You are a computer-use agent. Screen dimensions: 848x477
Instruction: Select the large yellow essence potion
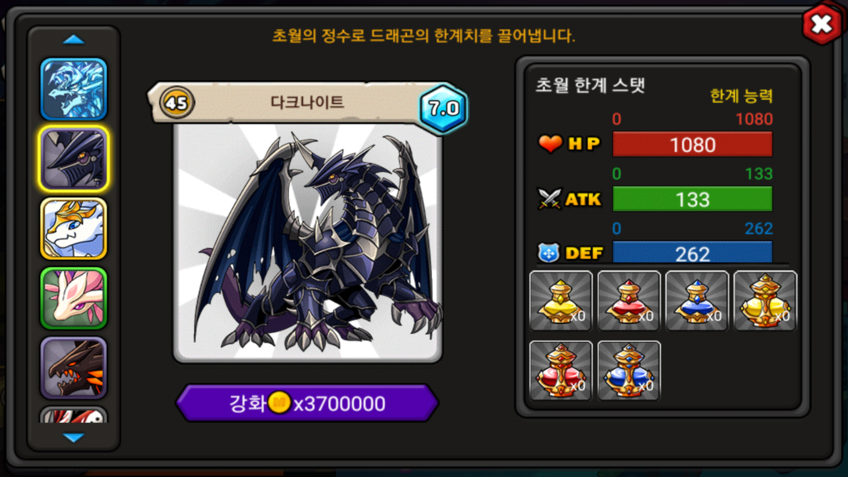765,301
